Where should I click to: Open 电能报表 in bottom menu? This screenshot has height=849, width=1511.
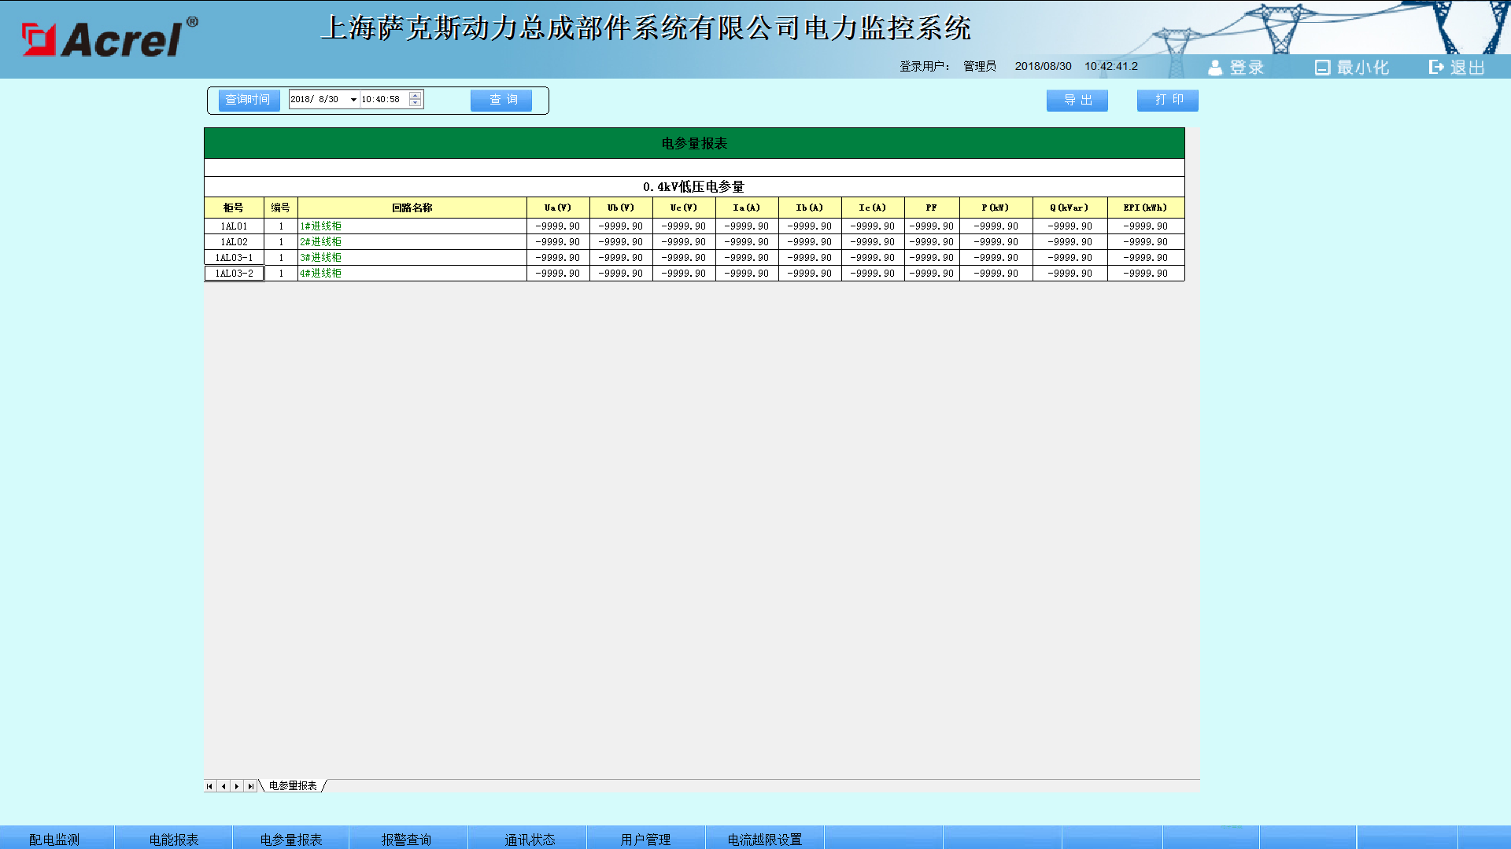coord(174,839)
